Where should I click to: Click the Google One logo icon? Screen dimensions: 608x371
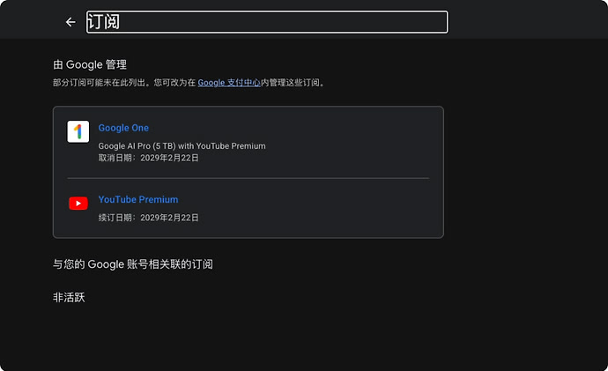[78, 131]
